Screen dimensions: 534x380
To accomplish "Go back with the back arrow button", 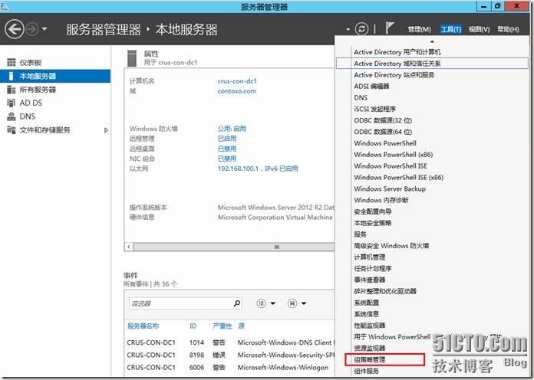I will pyautogui.click(x=15, y=29).
